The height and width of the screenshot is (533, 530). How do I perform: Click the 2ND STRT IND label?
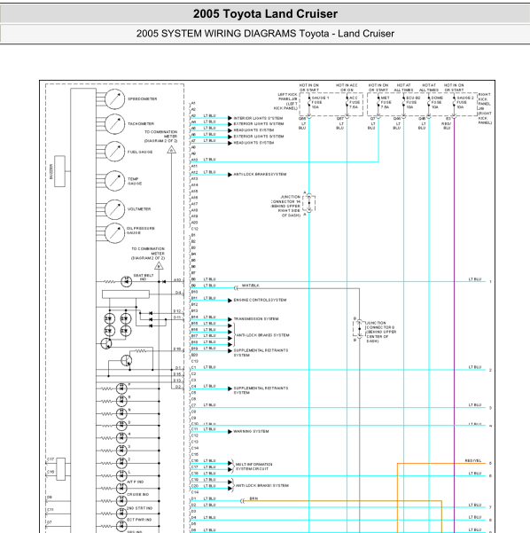(140, 508)
